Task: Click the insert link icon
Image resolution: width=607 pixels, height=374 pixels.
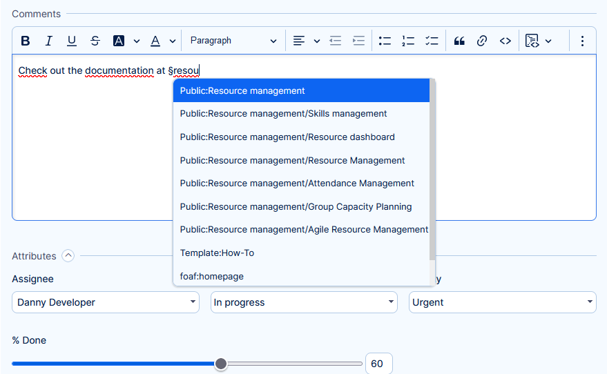Action: [482, 41]
